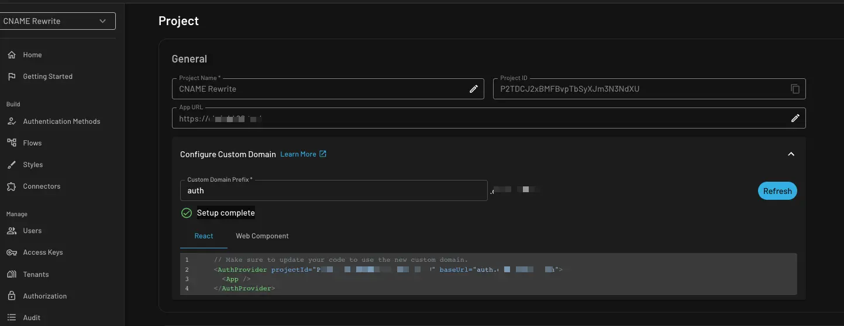Click the Authentication Methods icon

click(x=12, y=122)
